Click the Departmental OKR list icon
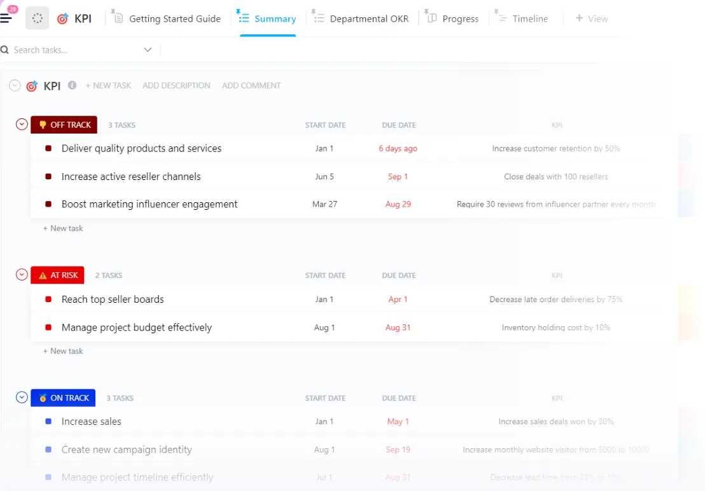Viewport: 705px width, 491px height. click(319, 18)
